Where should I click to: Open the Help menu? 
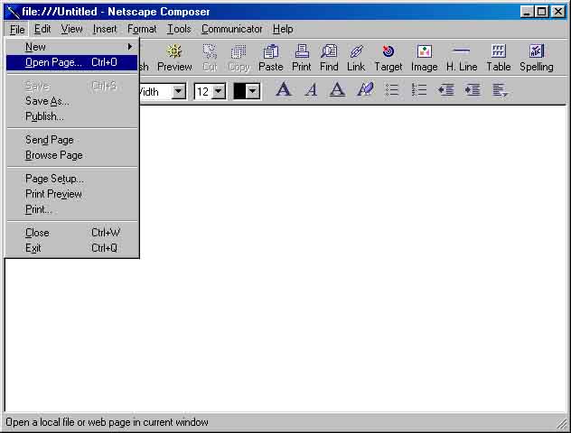[283, 29]
